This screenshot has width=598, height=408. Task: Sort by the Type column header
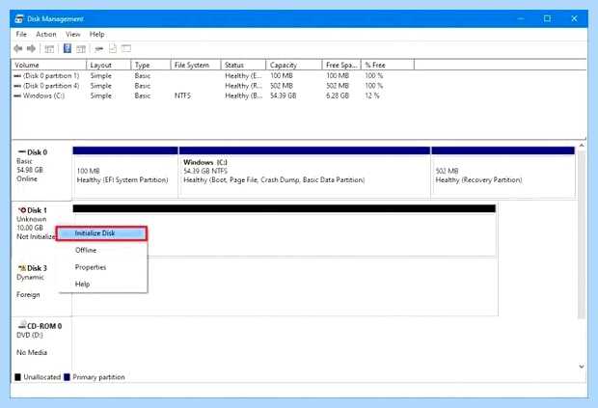point(150,65)
